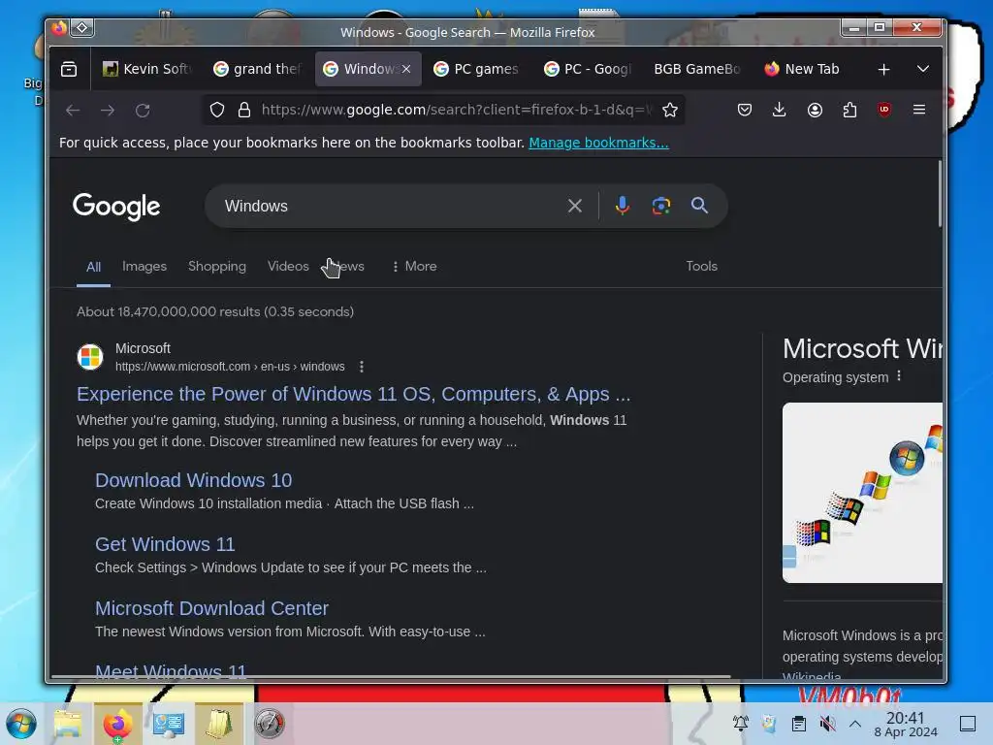Open uBlock Origin extension icon
This screenshot has height=745, width=993.
click(884, 110)
